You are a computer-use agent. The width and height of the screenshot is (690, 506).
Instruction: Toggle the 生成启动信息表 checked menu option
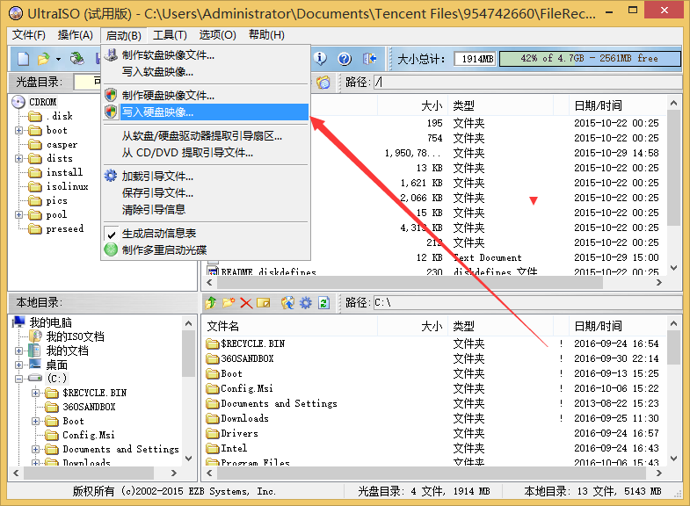[158, 234]
